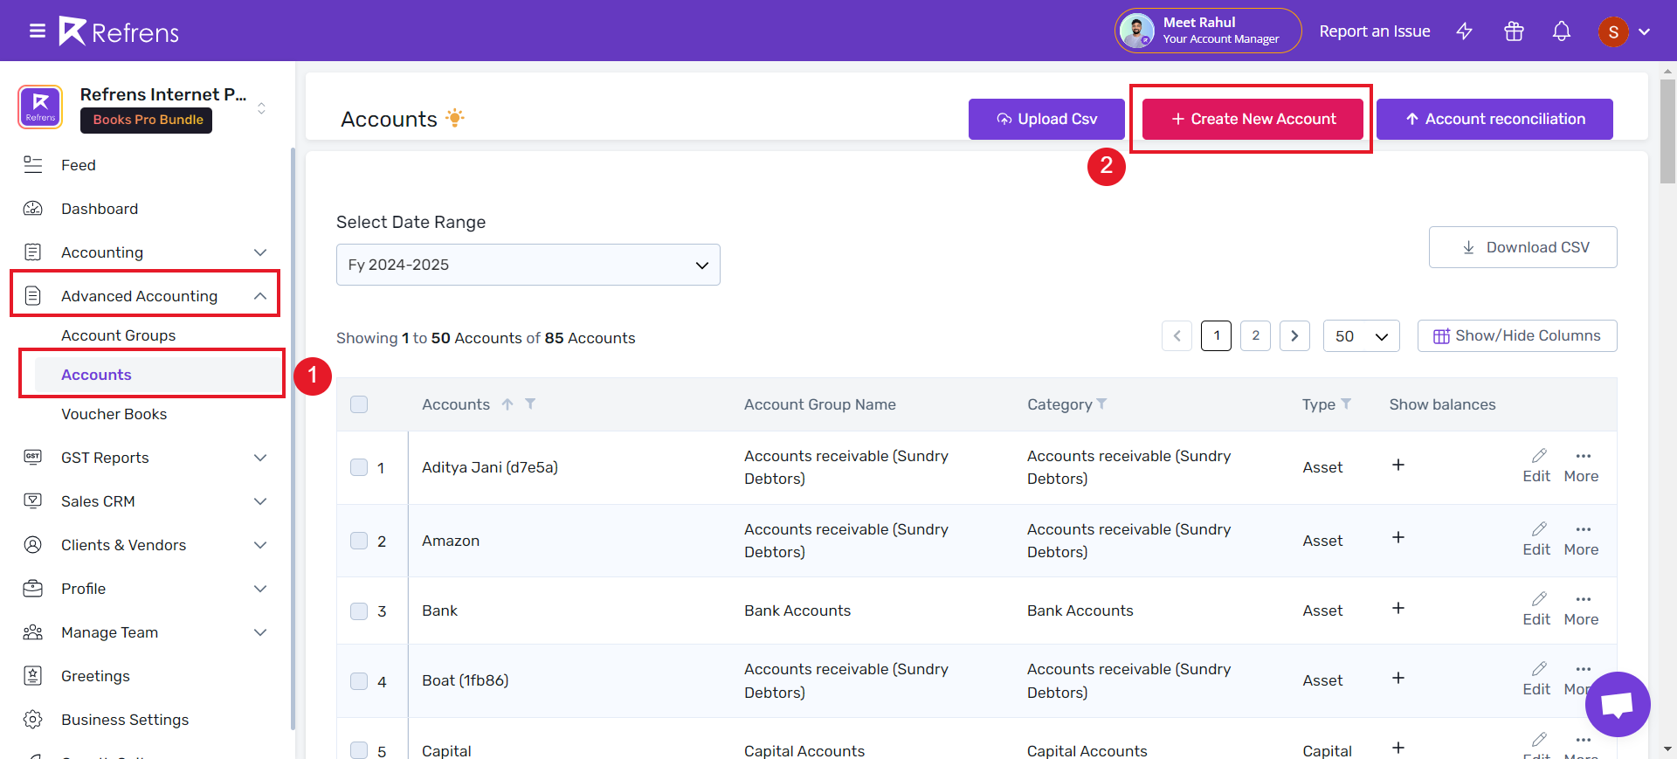Screen dimensions: 1677x759
Task: Click Download CSV button
Action: point(1523,247)
